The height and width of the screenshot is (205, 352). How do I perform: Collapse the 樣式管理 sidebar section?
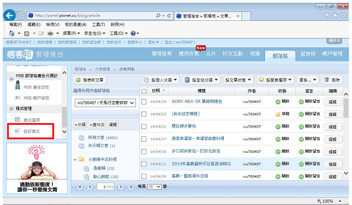(12, 109)
